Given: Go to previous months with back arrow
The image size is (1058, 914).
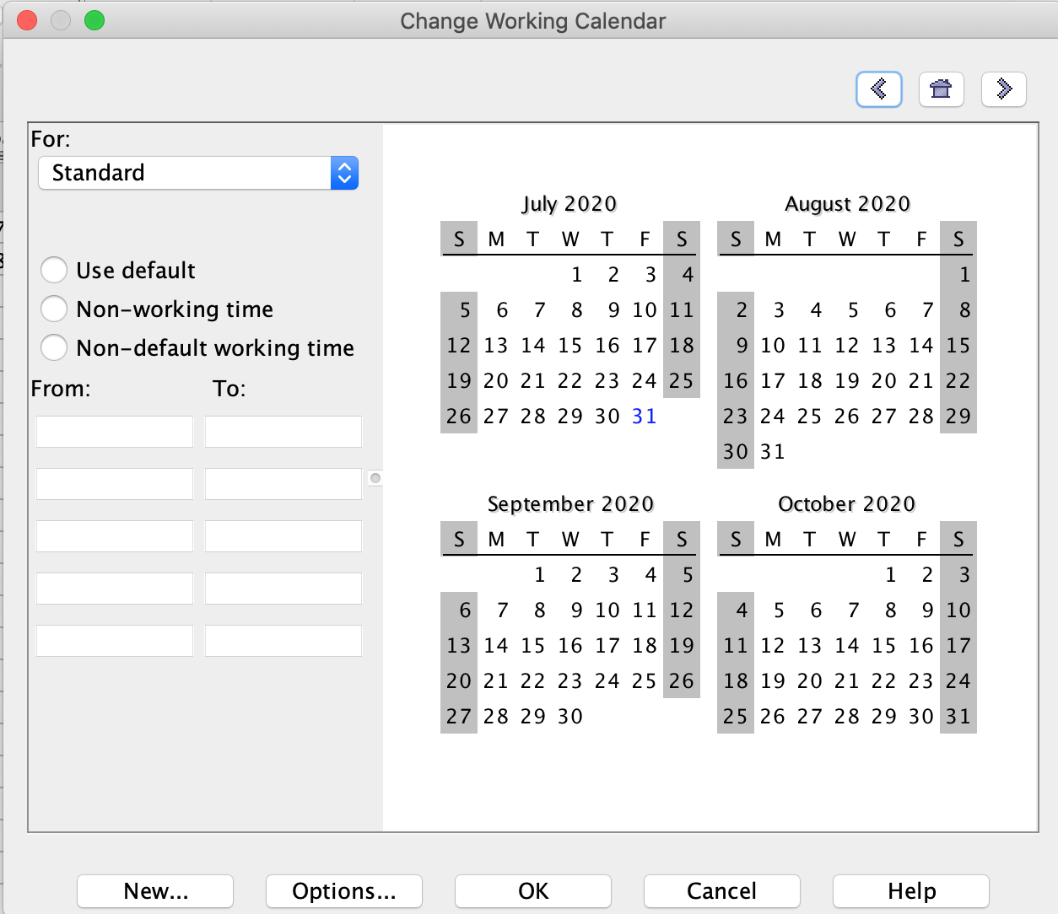Looking at the screenshot, I should (x=879, y=89).
